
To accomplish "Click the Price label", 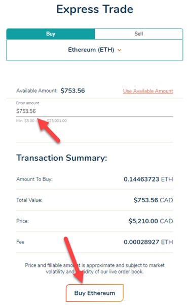I will point(22,221).
